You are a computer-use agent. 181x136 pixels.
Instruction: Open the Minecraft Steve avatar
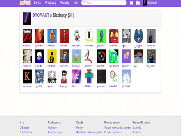(x=89, y=76)
